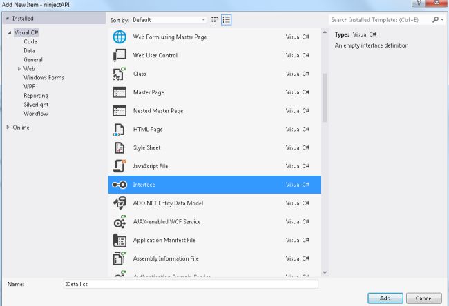Switch to small icons grid view
Viewport: 449px width, 306px height.
coord(214,20)
